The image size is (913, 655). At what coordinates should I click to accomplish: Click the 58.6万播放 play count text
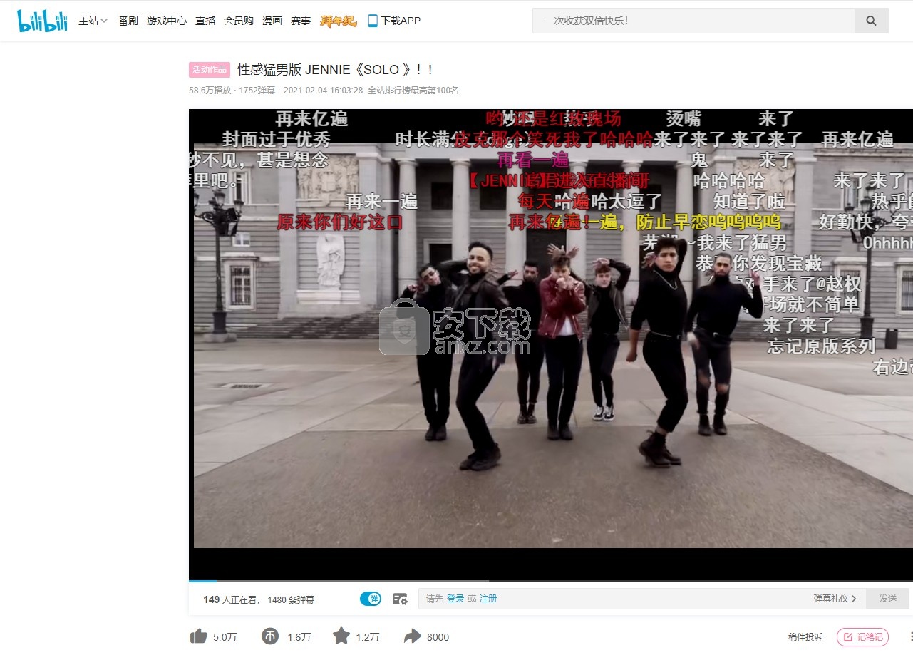click(x=210, y=91)
